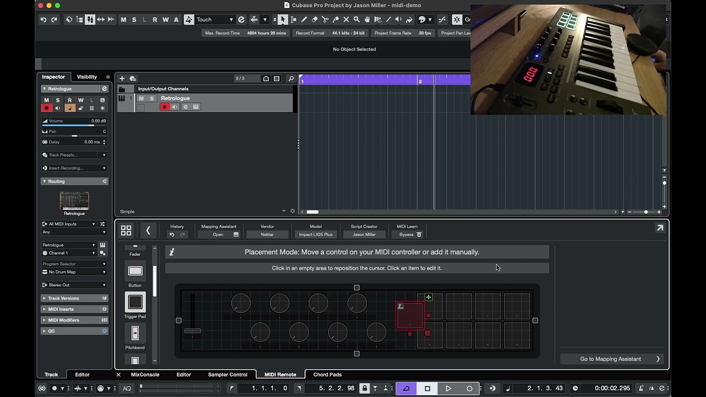Select the Track tab under Inspector

[51, 374]
